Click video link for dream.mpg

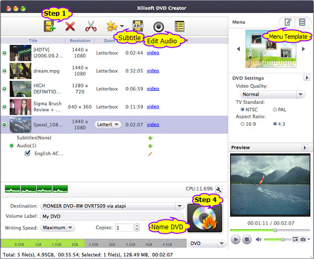[153, 70]
